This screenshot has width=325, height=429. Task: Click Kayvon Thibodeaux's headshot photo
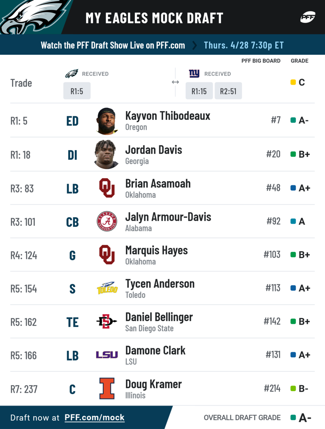tap(107, 121)
